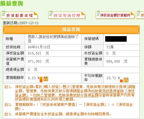144x119 pixels.
Task: Click the 615,501 元 value
Action: [39, 53]
